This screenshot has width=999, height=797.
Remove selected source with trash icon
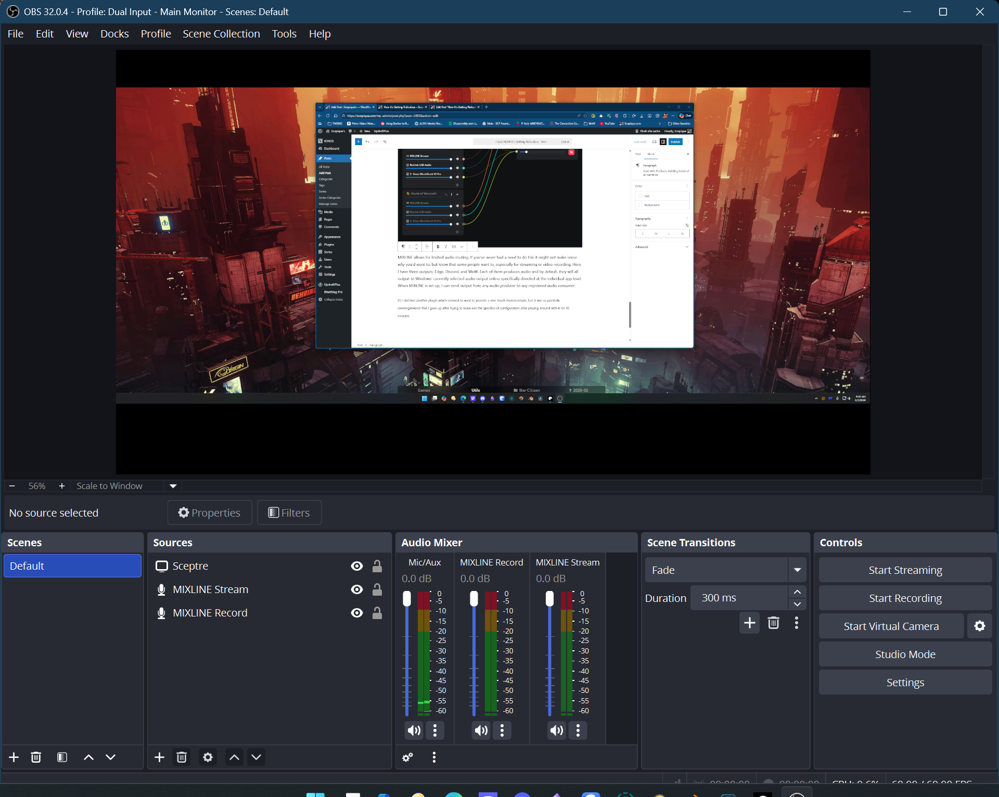tap(182, 757)
